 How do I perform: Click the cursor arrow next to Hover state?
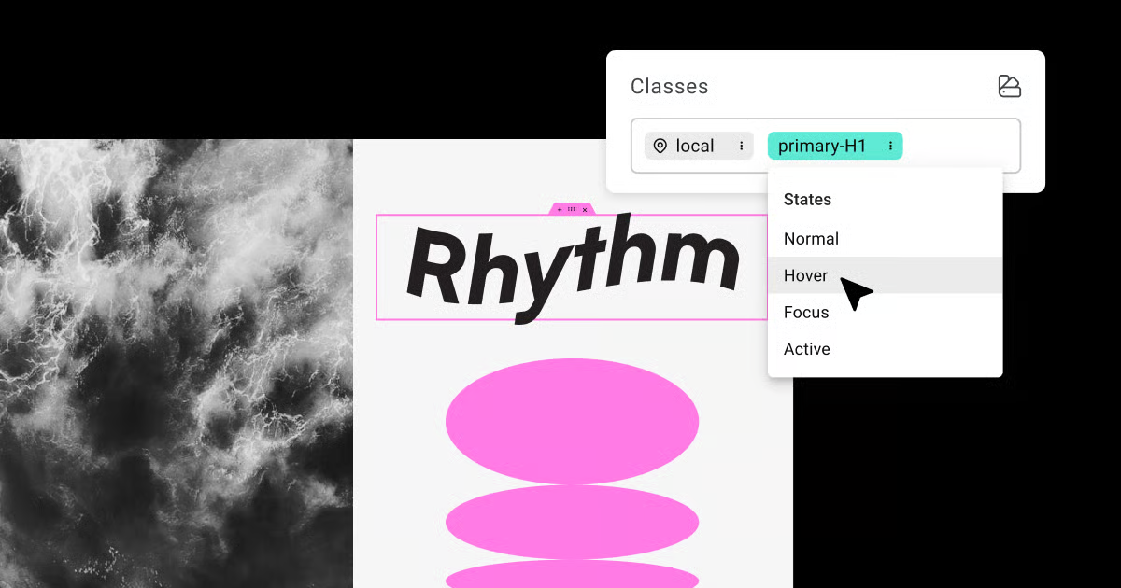pos(856,292)
